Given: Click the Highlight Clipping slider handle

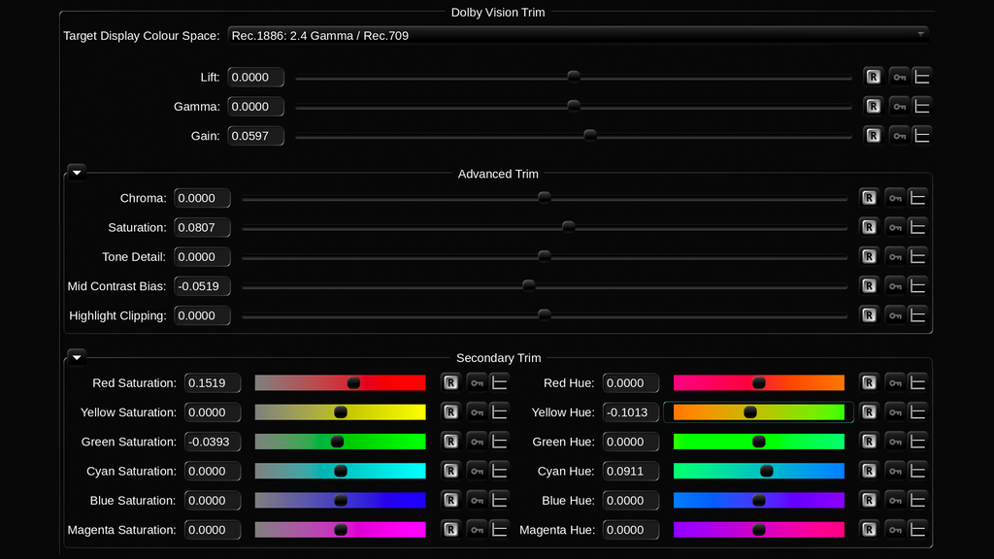Looking at the screenshot, I should click(x=545, y=315).
